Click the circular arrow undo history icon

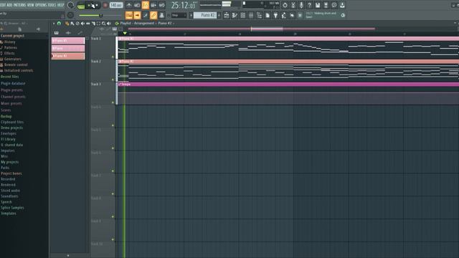tap(285, 5)
